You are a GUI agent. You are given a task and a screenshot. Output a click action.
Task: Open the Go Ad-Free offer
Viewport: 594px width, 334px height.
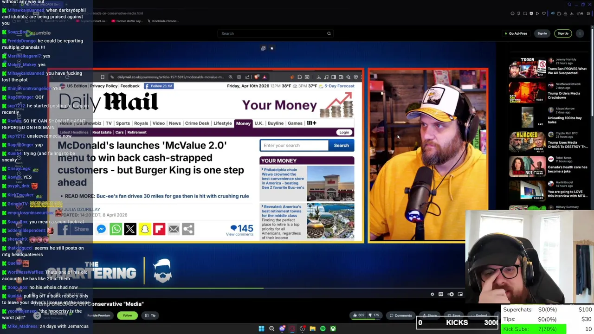click(516, 33)
